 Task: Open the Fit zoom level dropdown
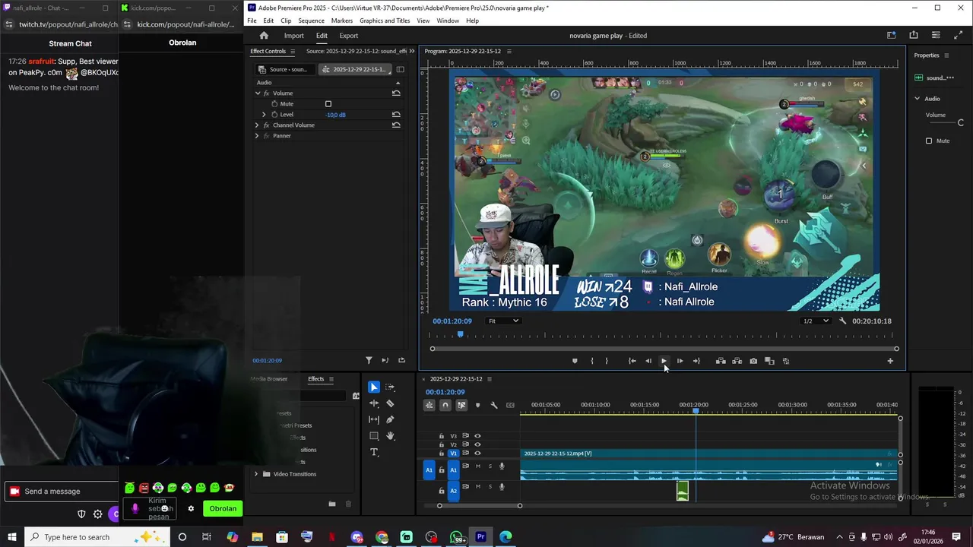point(503,321)
